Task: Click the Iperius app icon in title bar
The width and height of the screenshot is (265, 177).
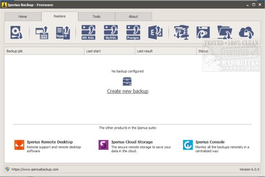Action: (4, 5)
